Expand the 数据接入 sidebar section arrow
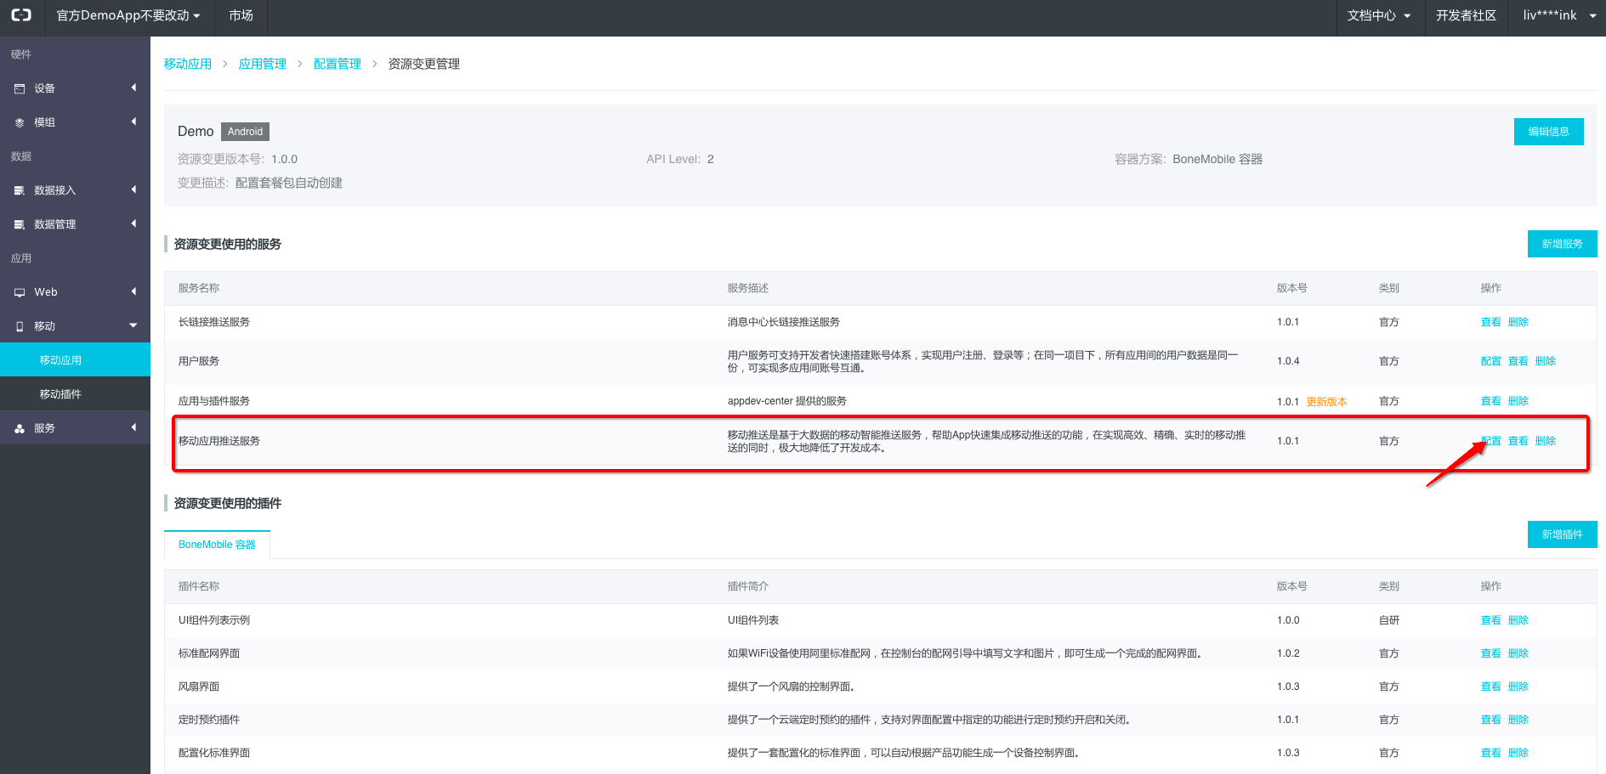The height and width of the screenshot is (774, 1606). (133, 189)
